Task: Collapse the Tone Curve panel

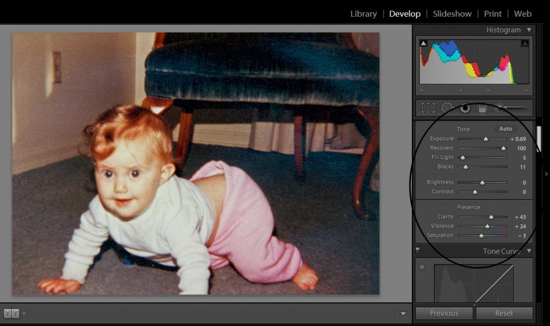Action: coord(529,251)
